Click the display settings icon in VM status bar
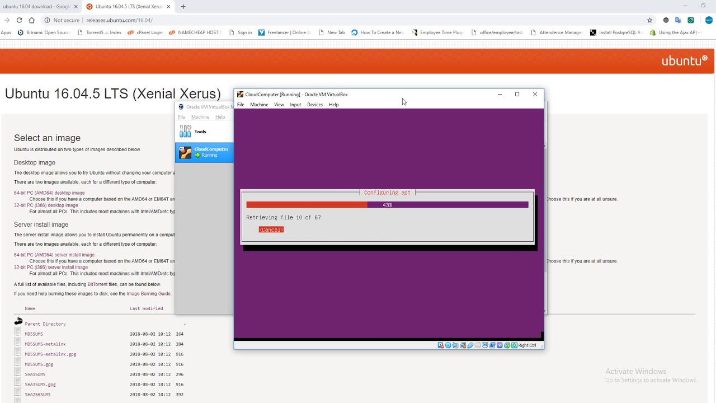This screenshot has height=403, width=716. point(485,345)
